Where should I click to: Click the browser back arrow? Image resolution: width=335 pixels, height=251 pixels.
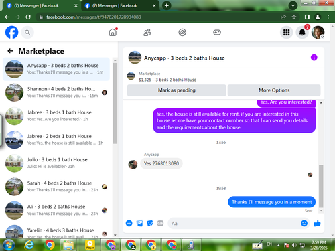[x=7, y=17]
